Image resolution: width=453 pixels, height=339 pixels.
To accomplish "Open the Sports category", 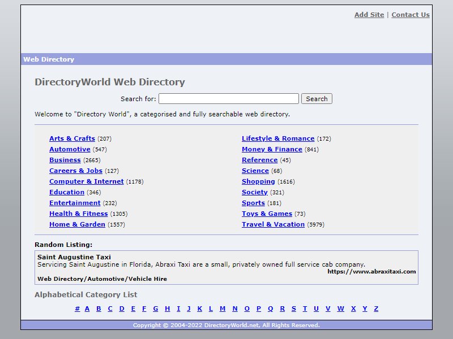I will pos(253,203).
